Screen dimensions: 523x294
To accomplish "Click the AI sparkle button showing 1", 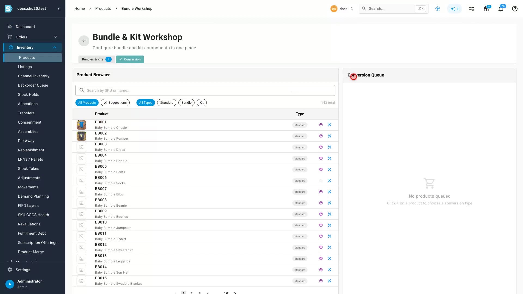I will click(454, 9).
